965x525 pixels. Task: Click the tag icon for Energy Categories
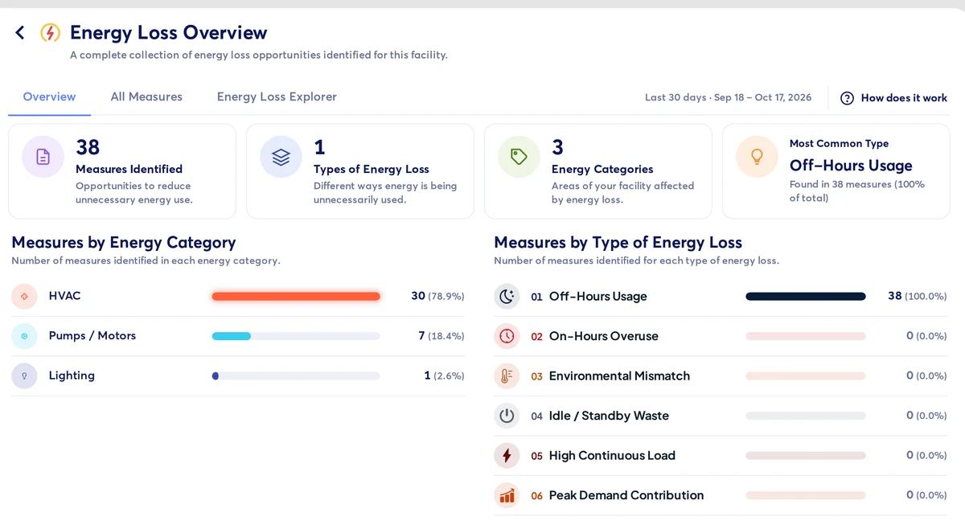coord(519,157)
